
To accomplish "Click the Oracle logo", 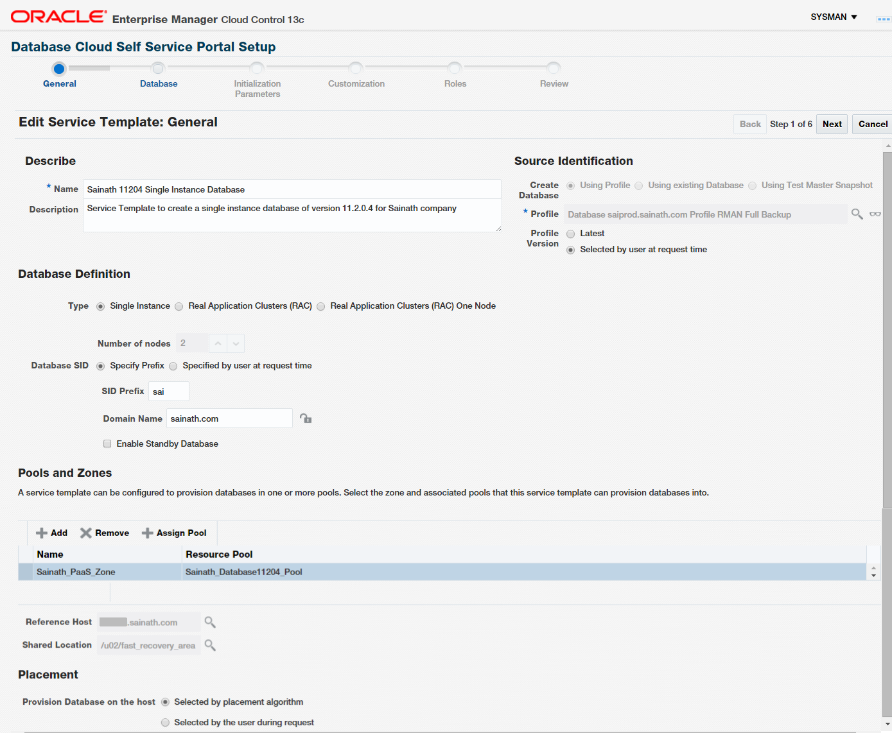I will pyautogui.click(x=58, y=17).
